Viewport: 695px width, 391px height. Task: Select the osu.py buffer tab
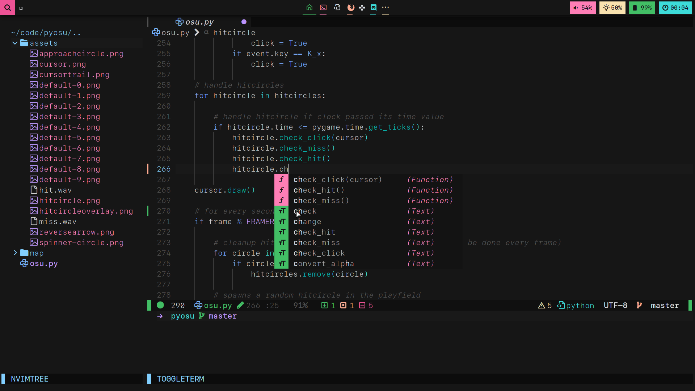point(199,22)
